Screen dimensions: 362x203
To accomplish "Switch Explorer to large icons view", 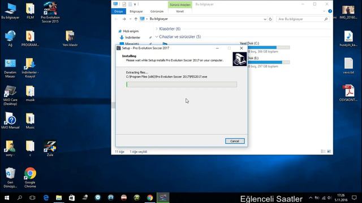I will 329,151.
